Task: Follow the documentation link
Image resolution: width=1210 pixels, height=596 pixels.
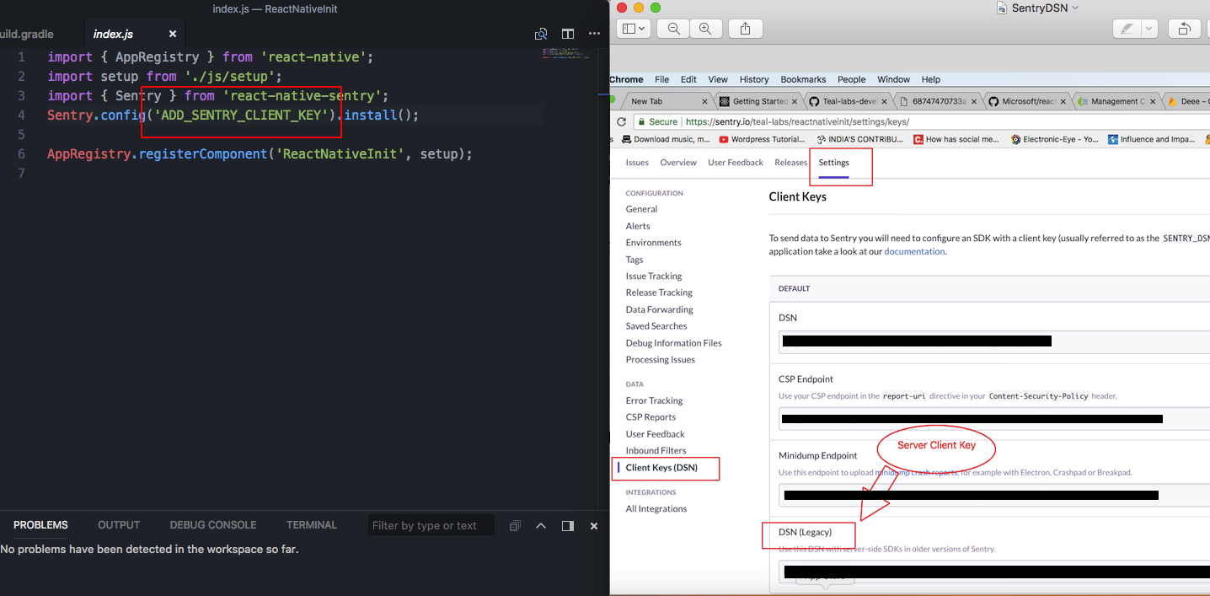Action: tap(914, 251)
